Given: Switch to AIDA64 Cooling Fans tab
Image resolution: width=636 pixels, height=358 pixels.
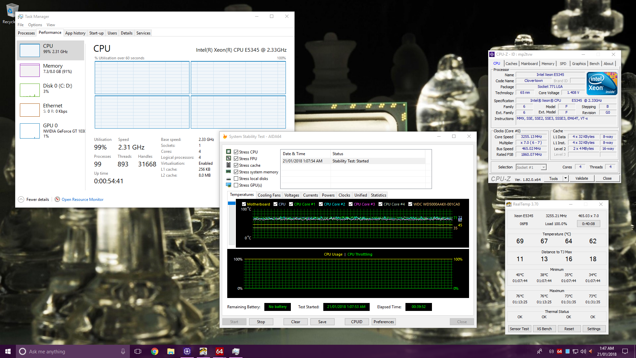Looking at the screenshot, I should pos(269,195).
